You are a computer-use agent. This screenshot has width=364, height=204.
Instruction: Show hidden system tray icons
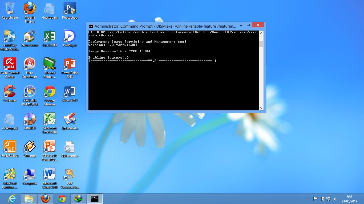click(x=309, y=199)
